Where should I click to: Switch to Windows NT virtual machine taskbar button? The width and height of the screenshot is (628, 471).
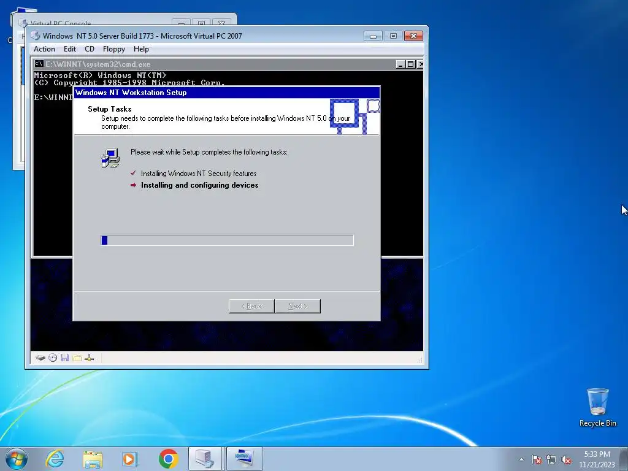pos(244,459)
